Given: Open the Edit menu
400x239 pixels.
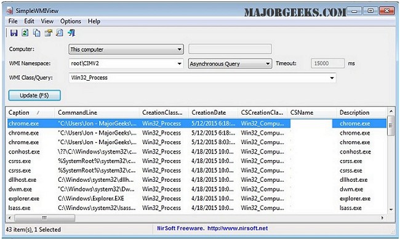Looking at the screenshot, I should 29,21.
